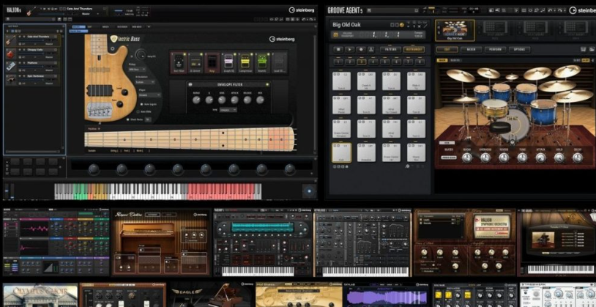
Task: Select the green Reverb pedal
Action: coord(263,63)
